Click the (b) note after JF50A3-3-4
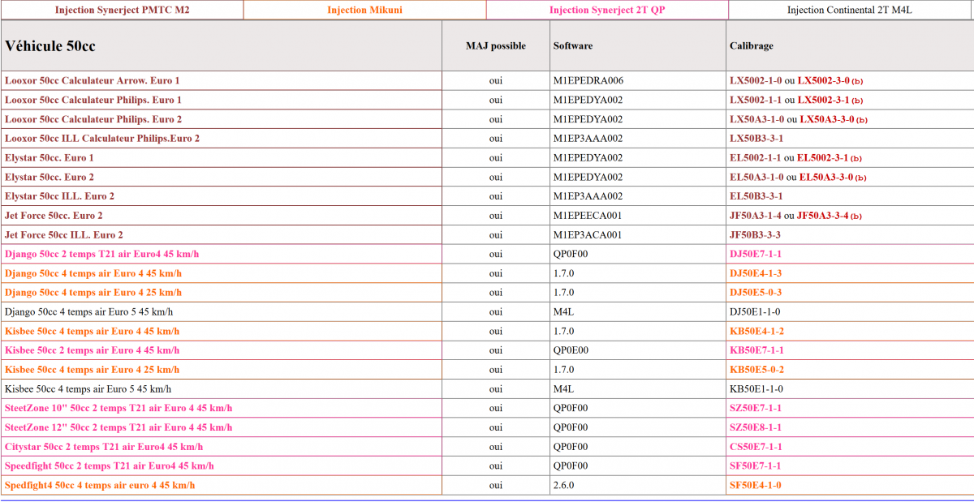This screenshot has width=974, height=502. click(x=856, y=217)
